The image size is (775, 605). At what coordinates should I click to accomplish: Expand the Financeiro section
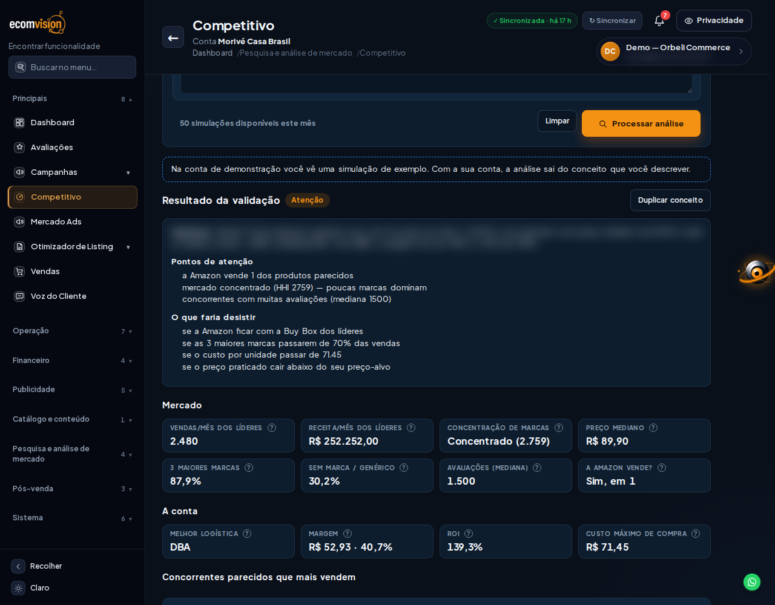(x=73, y=361)
